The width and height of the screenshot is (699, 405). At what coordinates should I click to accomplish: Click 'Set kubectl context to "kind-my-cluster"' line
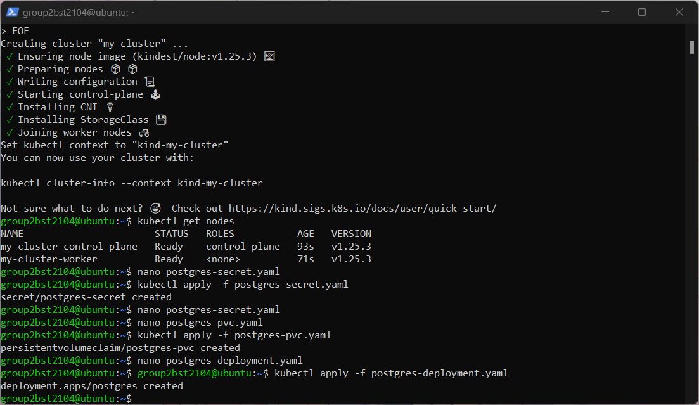pyautogui.click(x=115, y=145)
